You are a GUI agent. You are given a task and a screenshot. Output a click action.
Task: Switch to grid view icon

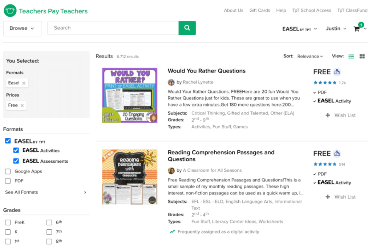[362, 57]
